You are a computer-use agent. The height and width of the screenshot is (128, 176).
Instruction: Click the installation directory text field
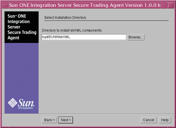[84, 37]
